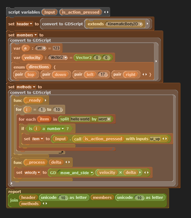Click the 'i' variable in for block

(27, 110)
